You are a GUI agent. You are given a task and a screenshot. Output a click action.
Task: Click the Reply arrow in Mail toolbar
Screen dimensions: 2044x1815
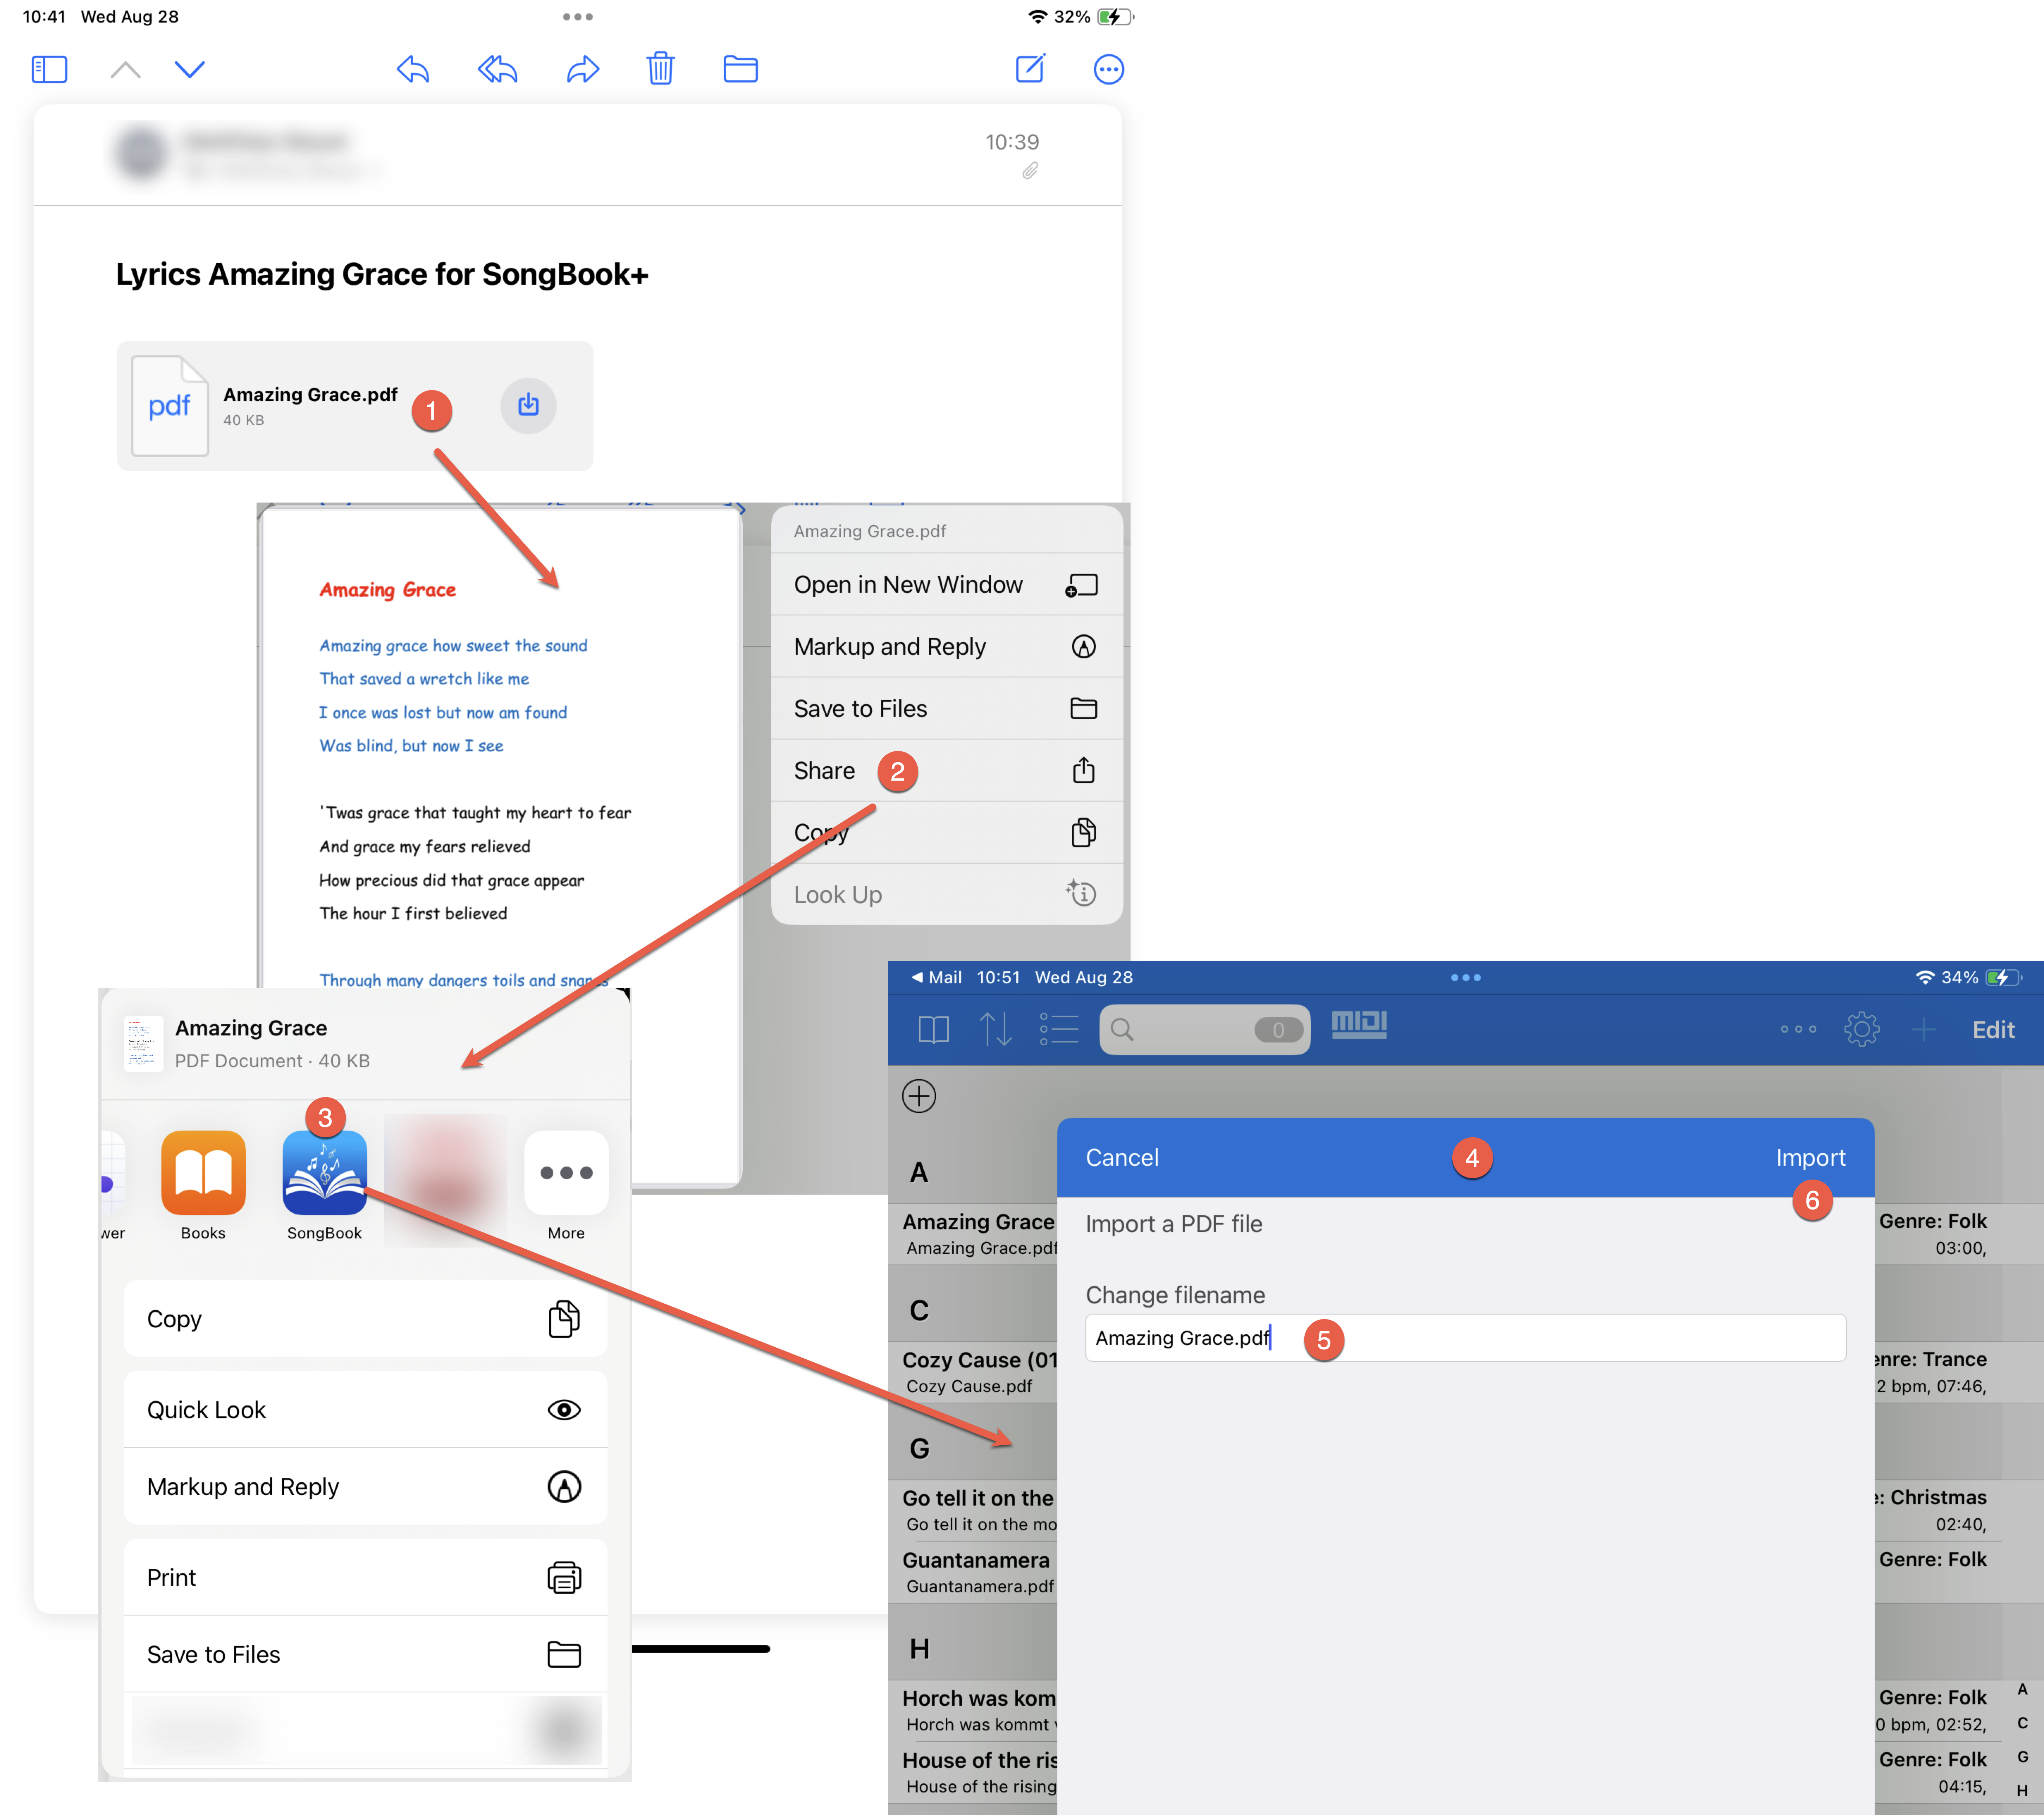[413, 69]
